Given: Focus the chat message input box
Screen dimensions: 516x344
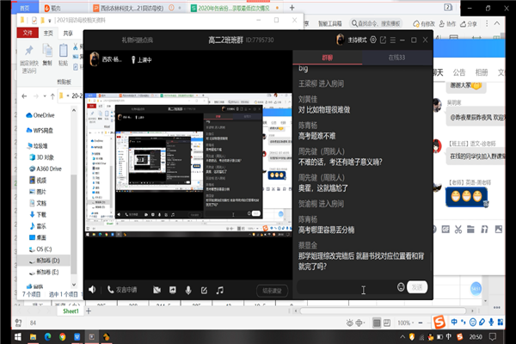Looking at the screenshot, I should tap(346, 287).
